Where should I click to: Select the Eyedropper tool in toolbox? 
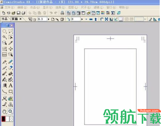[x=11, y=43]
